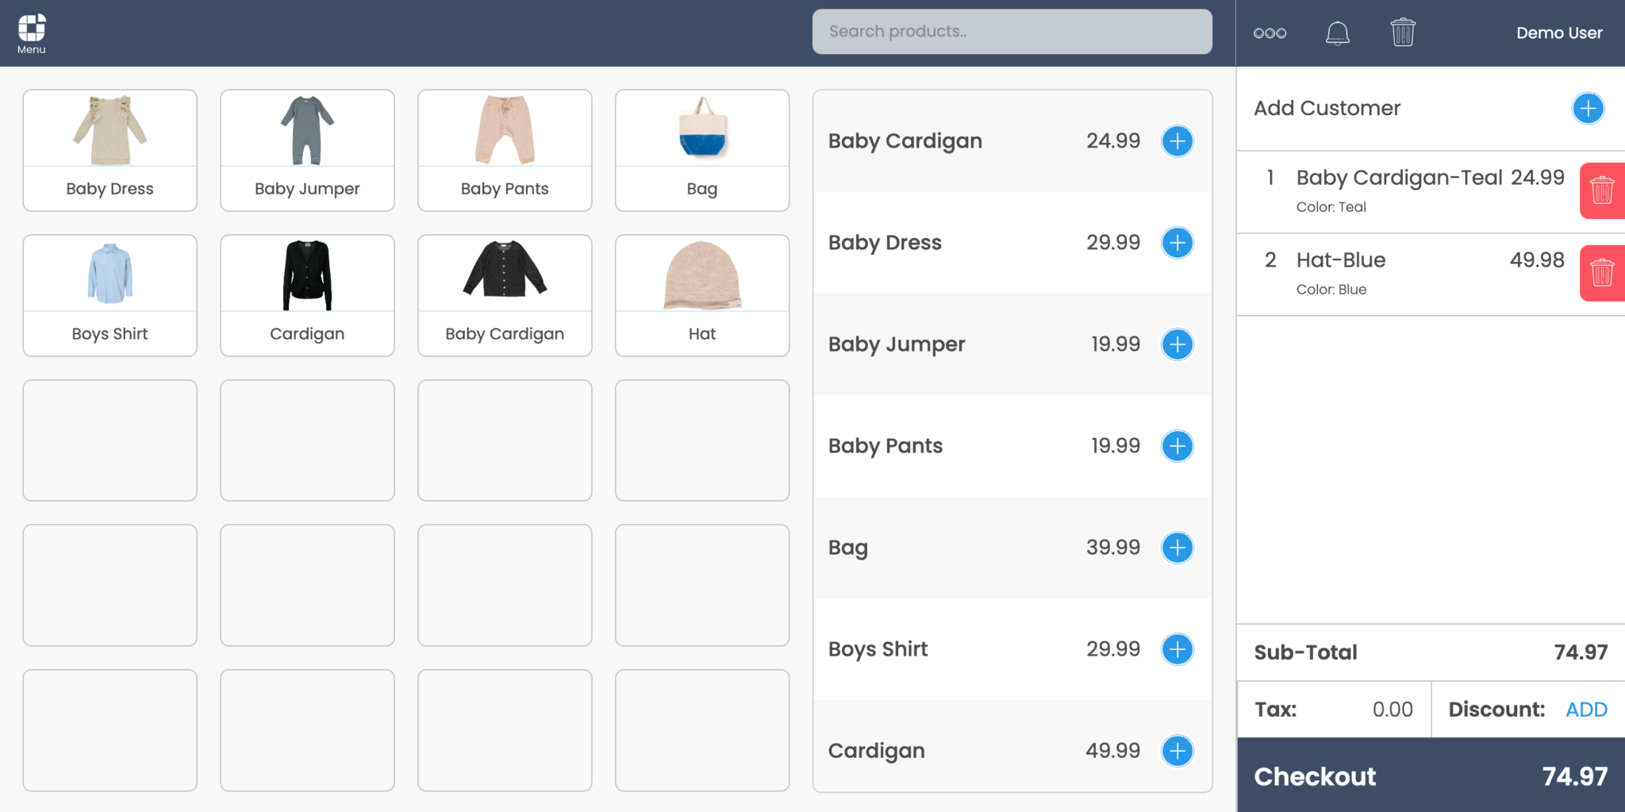The height and width of the screenshot is (812, 1625).
Task: Add a customer with the plus button
Action: [1587, 108]
